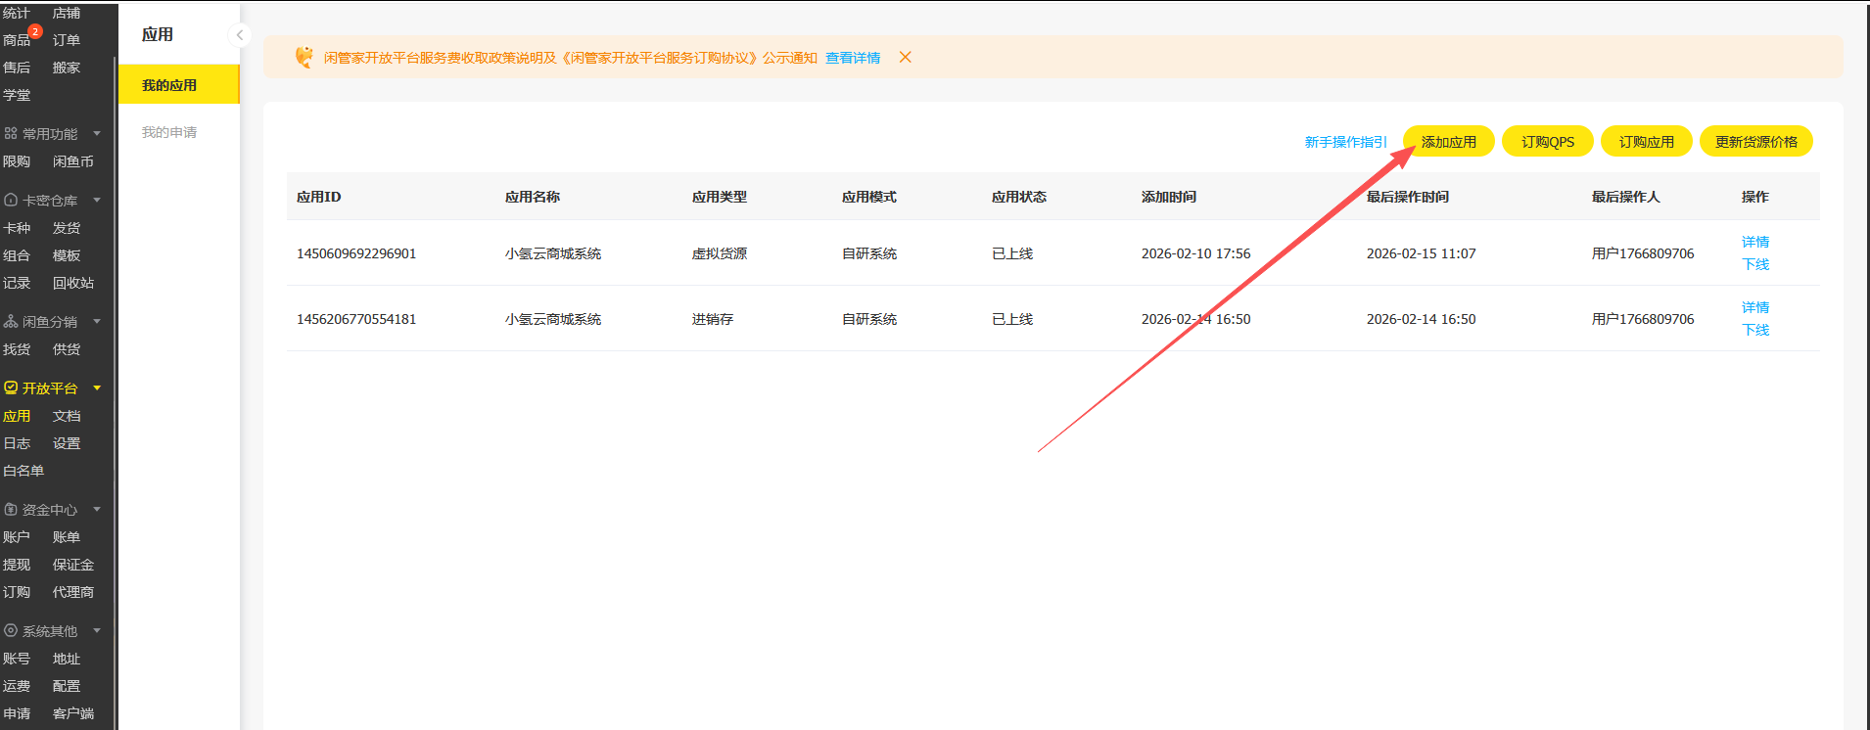Click 更新货源价格 button
Image resolution: width=1870 pixels, height=730 pixels.
click(x=1756, y=142)
